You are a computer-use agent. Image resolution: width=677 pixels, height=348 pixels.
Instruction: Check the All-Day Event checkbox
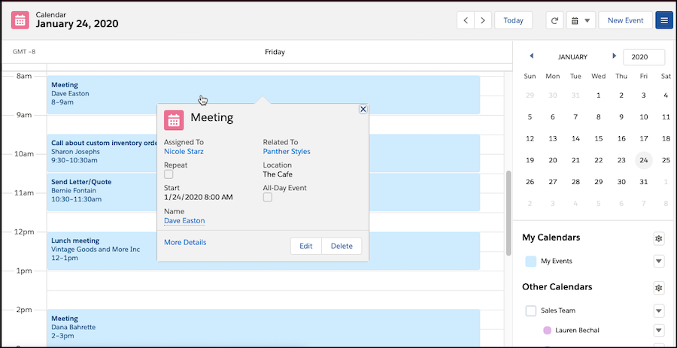tap(267, 197)
